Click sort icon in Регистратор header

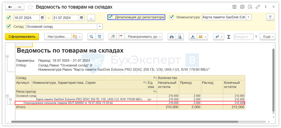pyautogui.click(x=155, y=91)
